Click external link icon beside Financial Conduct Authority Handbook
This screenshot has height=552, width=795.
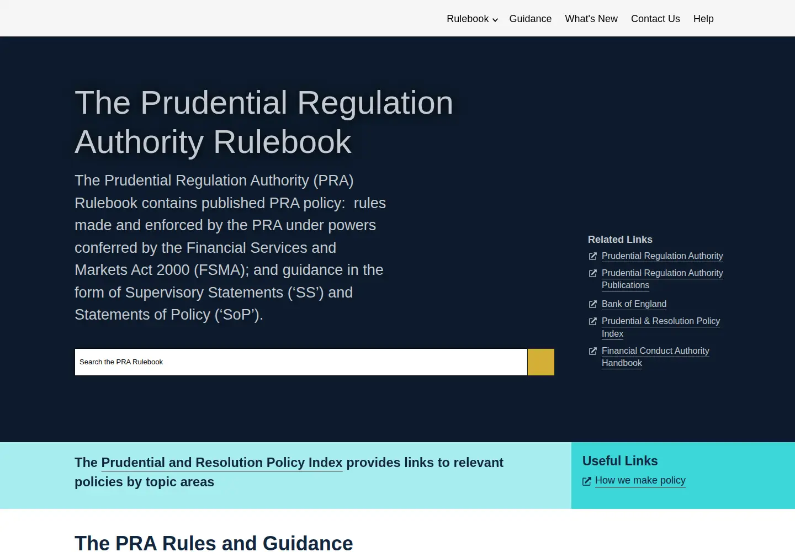(593, 351)
